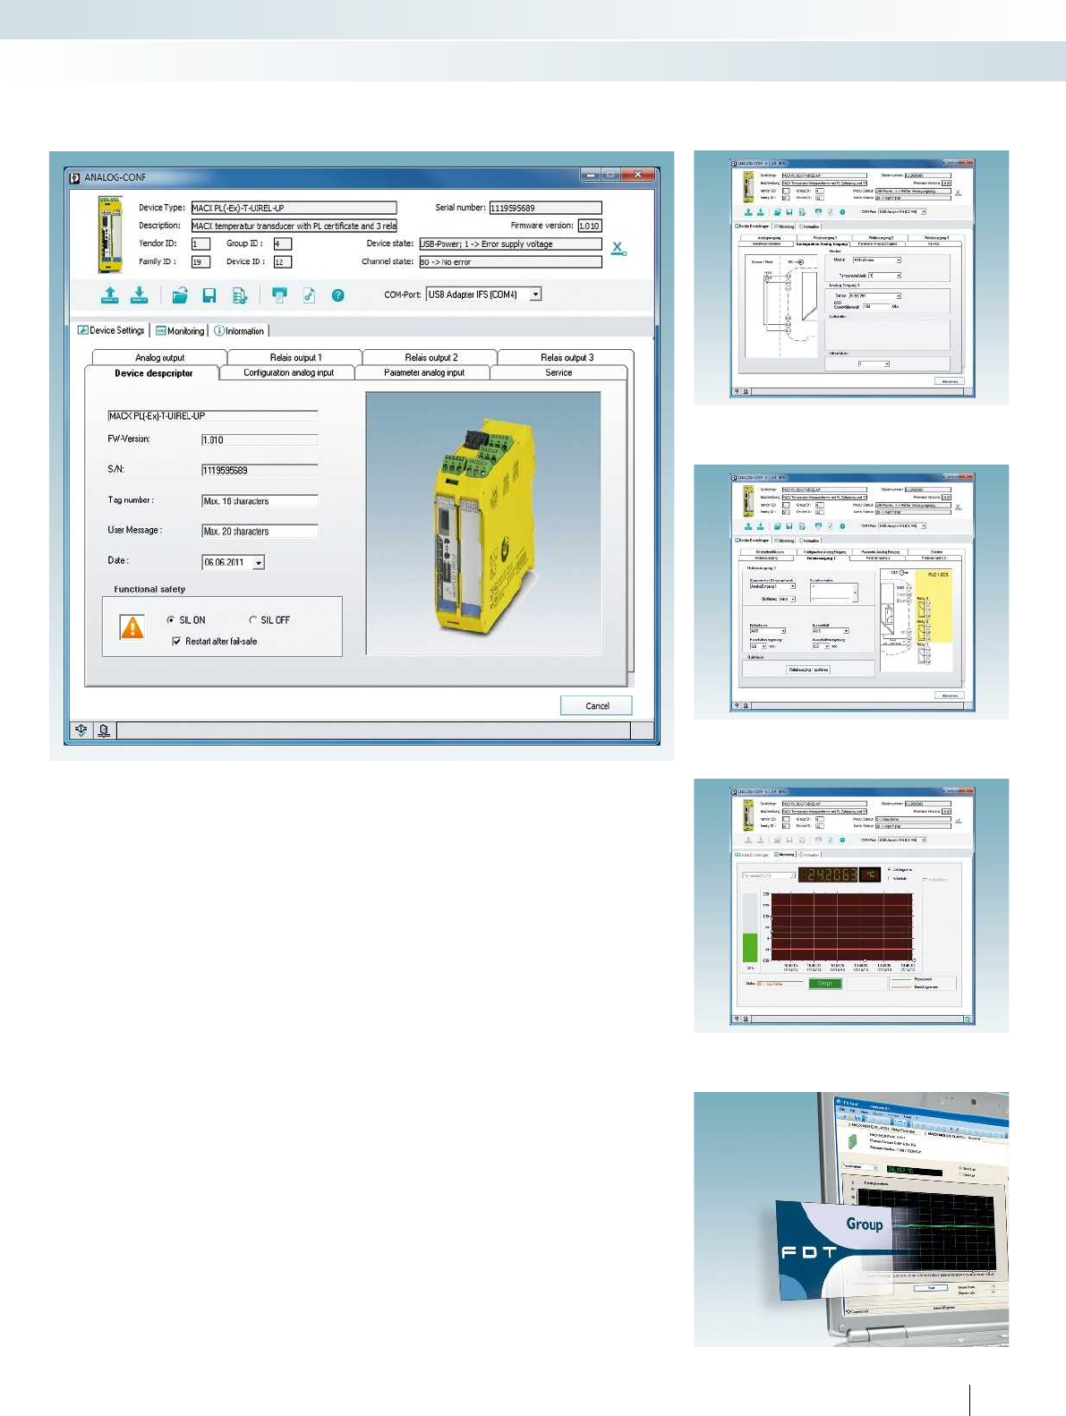Click the Channel state field
This screenshot has width=1066, height=1416.
click(x=510, y=262)
